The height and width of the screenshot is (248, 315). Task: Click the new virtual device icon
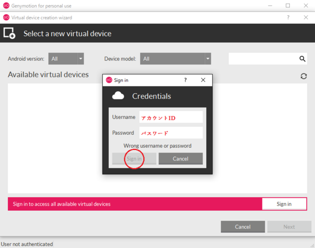[x=9, y=34]
